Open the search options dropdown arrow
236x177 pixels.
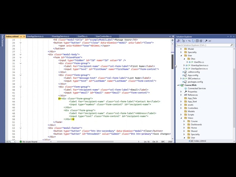[x=234, y=45]
